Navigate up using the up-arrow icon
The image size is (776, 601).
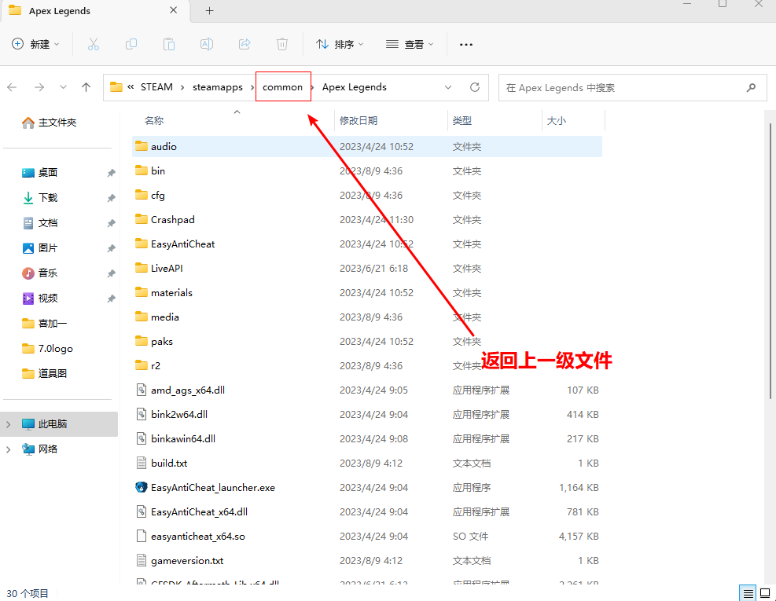tap(86, 87)
